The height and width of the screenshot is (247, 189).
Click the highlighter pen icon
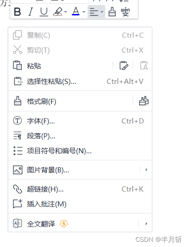[x=58, y=12]
